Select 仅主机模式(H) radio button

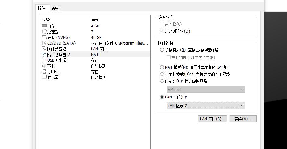click(x=162, y=74)
